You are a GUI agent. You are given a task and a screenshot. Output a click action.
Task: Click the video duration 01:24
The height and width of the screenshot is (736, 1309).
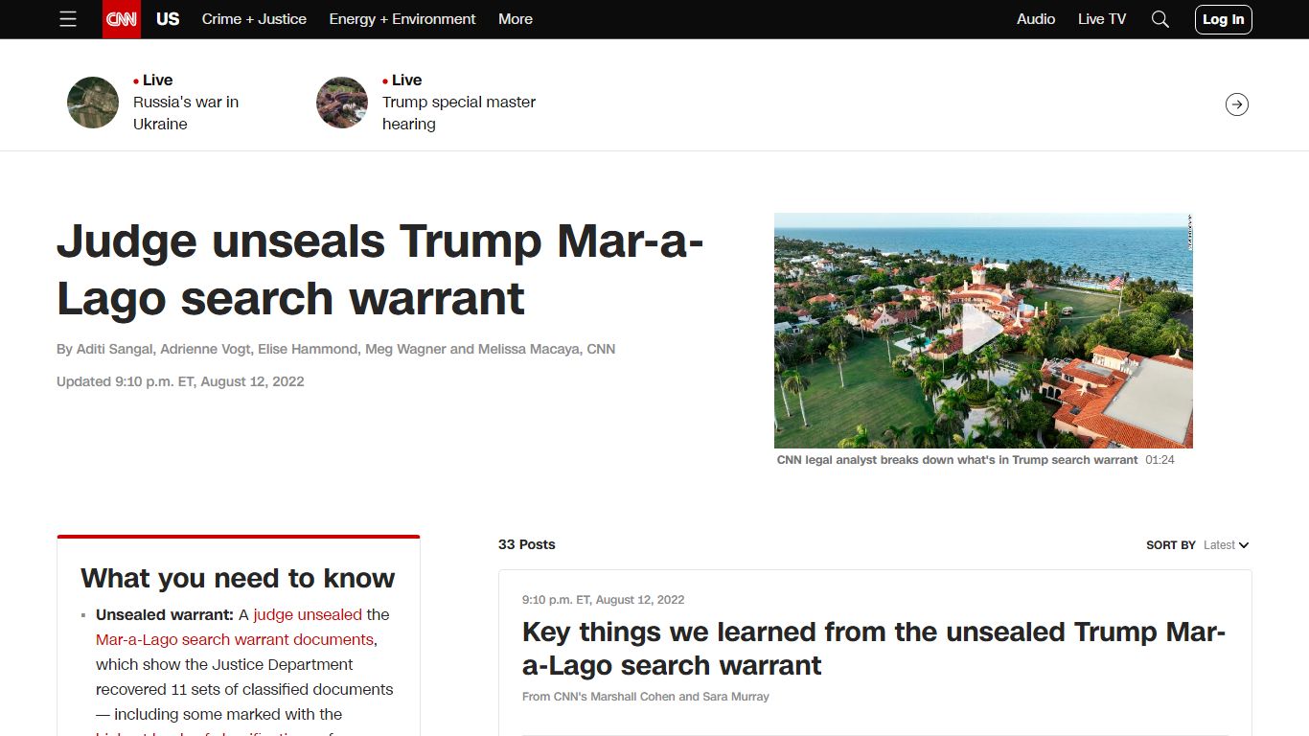(x=1160, y=460)
